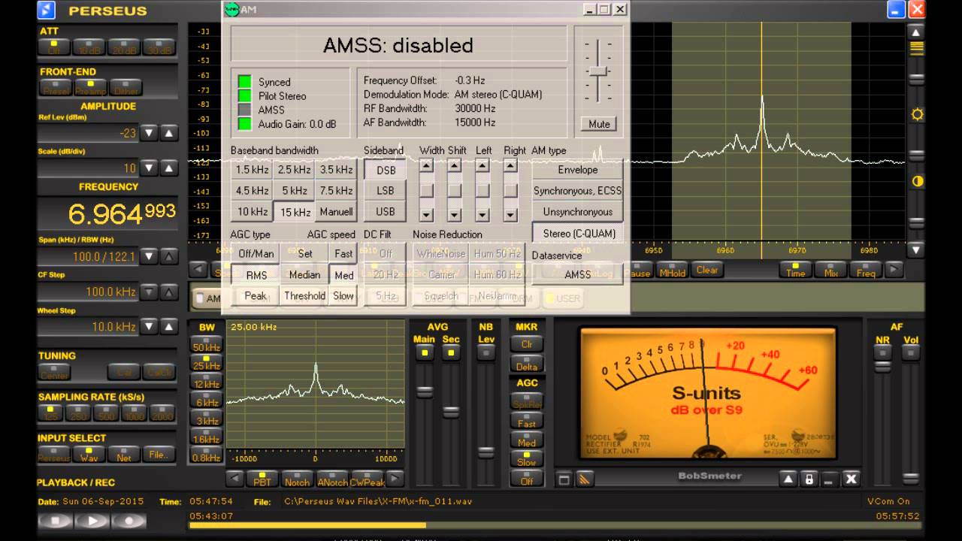Select the 250 kS/s sampling rate

click(x=78, y=413)
